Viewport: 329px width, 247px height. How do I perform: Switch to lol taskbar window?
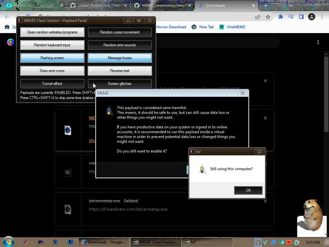(x=208, y=242)
